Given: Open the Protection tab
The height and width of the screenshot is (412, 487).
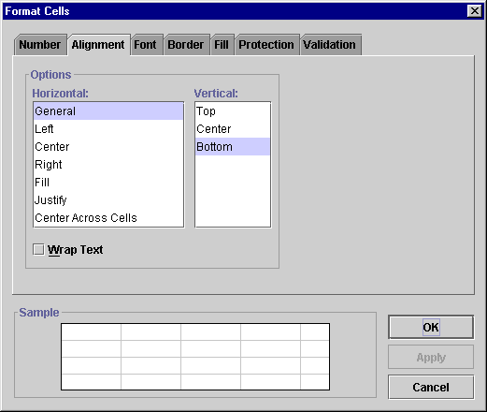Looking at the screenshot, I should click(267, 45).
